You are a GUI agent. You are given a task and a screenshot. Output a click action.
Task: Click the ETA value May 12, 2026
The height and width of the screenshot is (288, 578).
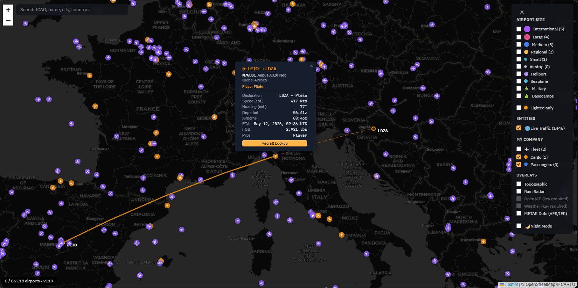pyautogui.click(x=280, y=124)
